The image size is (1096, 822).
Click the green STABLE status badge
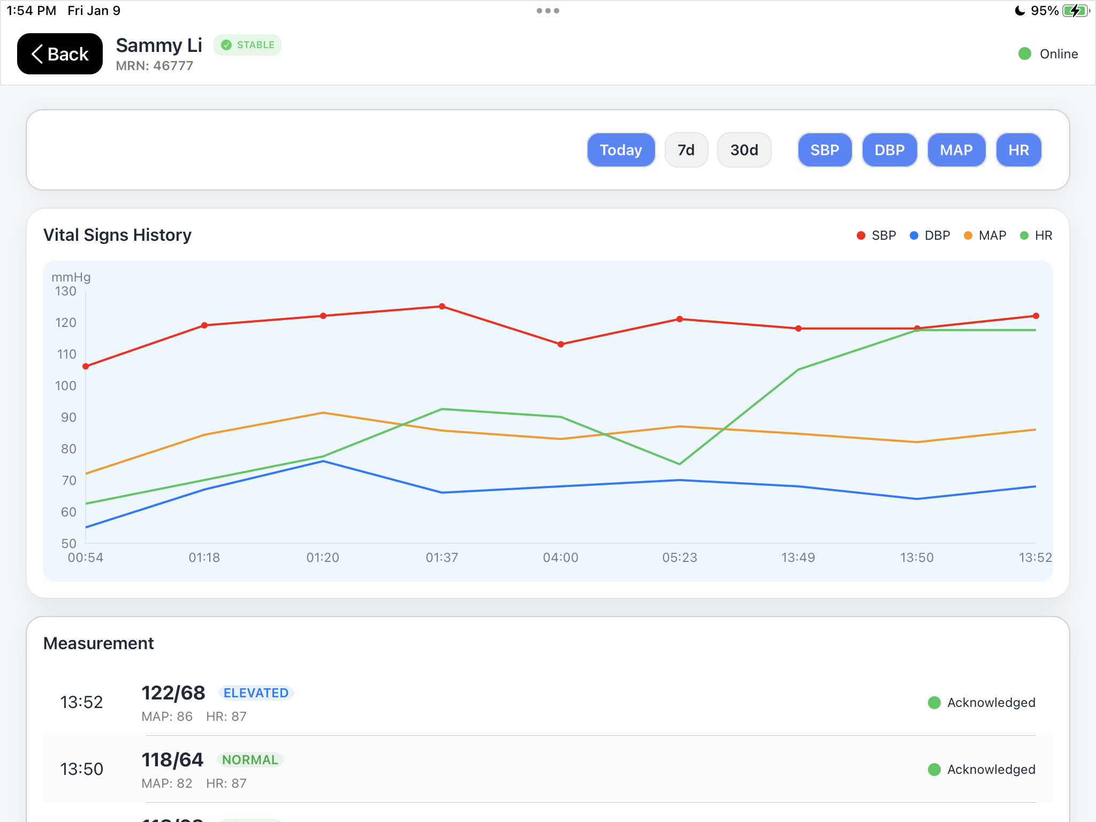pos(248,45)
